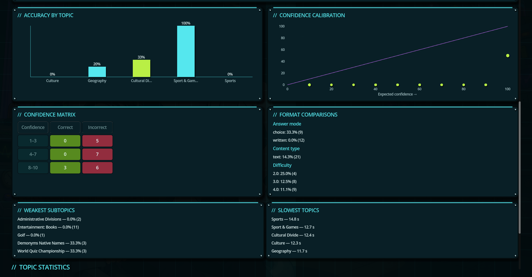Click the Answer mode subheading
Image resolution: width=532 pixels, height=277 pixels.
pyautogui.click(x=287, y=124)
